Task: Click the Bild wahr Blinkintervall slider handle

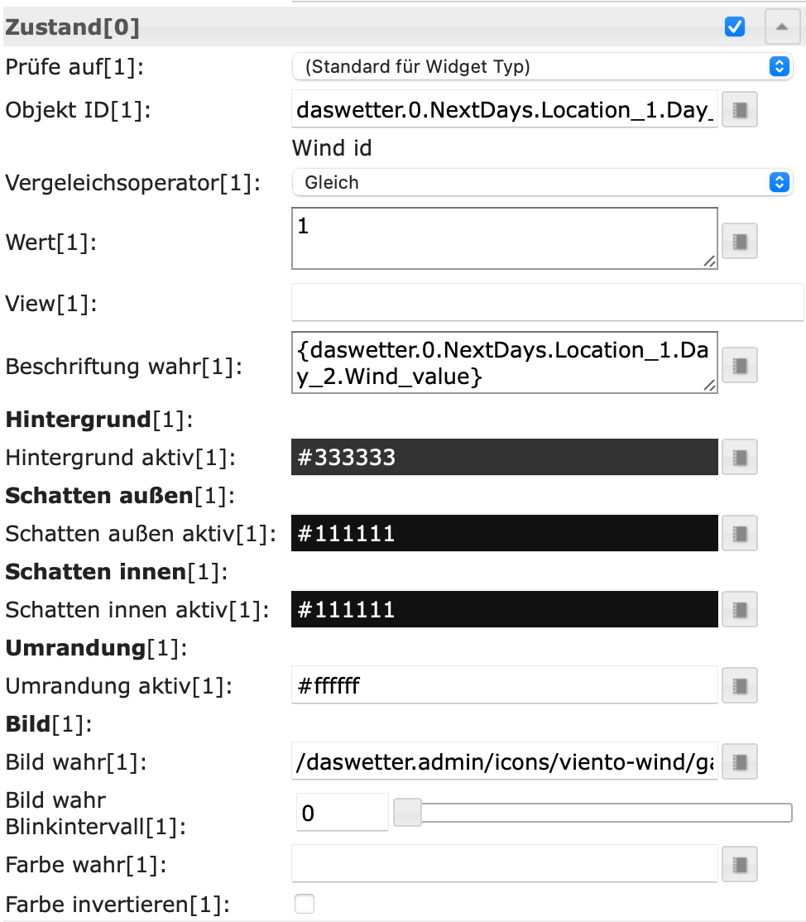Action: point(406,813)
